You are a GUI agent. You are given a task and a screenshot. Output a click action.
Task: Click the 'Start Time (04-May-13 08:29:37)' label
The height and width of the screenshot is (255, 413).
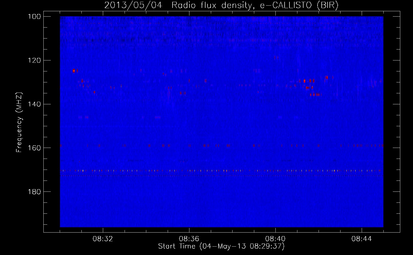221,246
